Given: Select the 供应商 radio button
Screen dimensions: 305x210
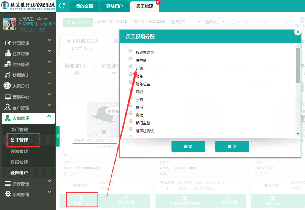Looking at the screenshot, I should point(131,59).
